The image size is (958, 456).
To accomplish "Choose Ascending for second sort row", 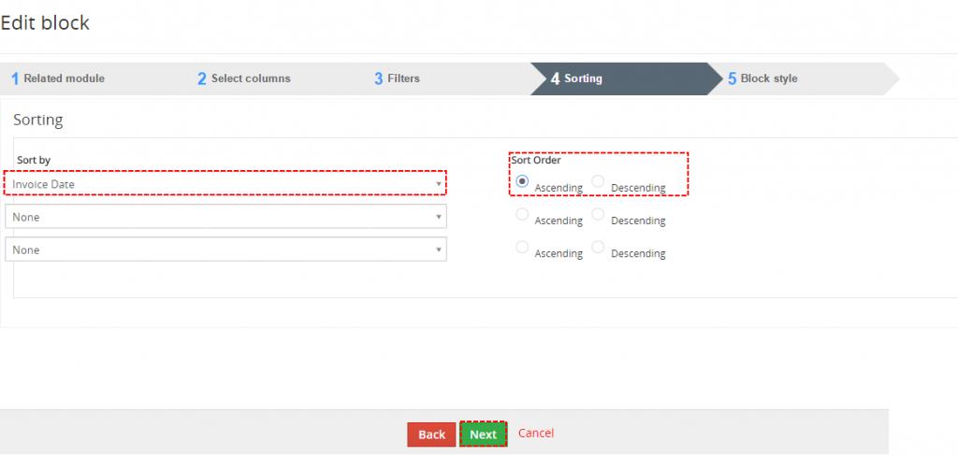I will coord(522,214).
